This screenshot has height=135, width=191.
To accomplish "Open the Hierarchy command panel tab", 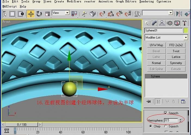I will coord(162,23).
